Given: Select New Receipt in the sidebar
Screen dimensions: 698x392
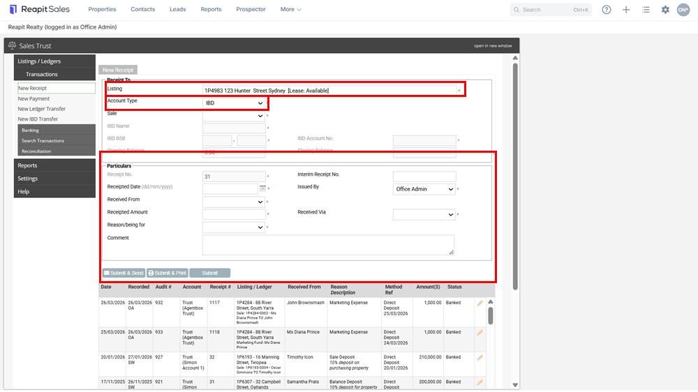Looking at the screenshot, I should pyautogui.click(x=57, y=88).
